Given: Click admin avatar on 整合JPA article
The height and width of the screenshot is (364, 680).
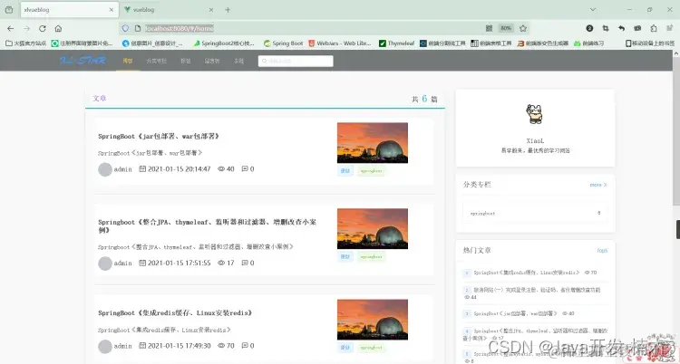Looking at the screenshot, I should (x=105, y=263).
